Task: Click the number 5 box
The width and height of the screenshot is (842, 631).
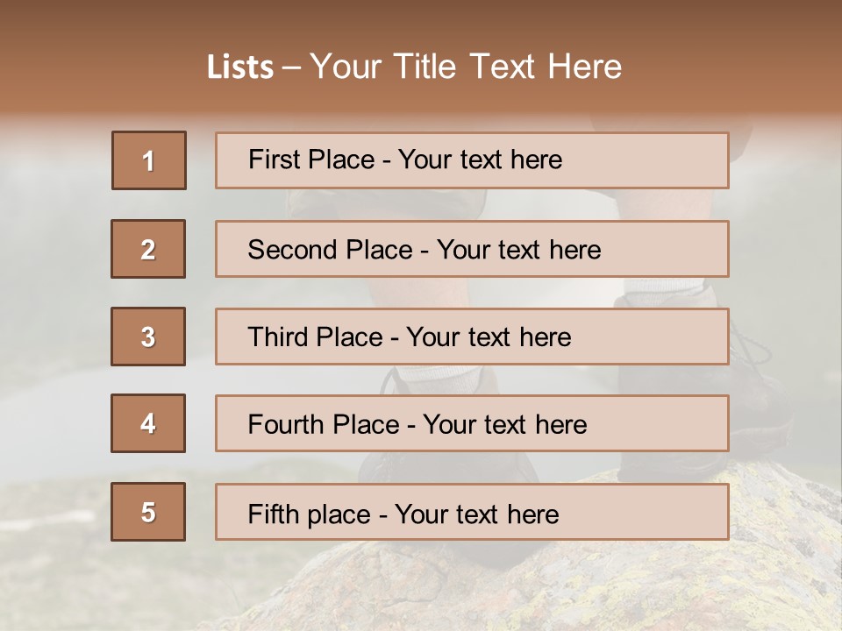Action: tap(148, 512)
